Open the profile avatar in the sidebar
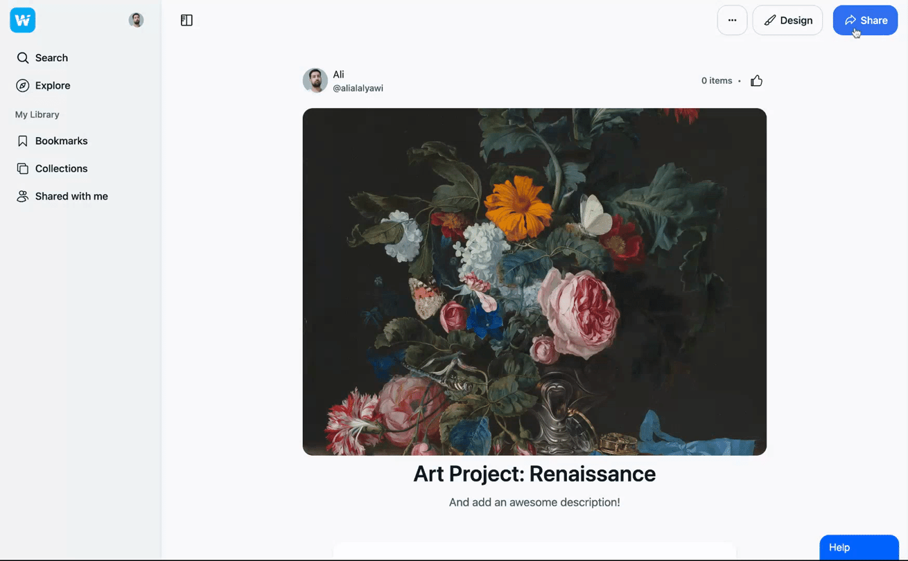Image resolution: width=908 pixels, height=561 pixels. tap(137, 20)
